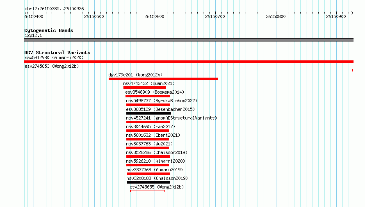Click variant label nsv5926210 (Almarri2020)
This screenshot has width=365, height=207.
[155, 161]
